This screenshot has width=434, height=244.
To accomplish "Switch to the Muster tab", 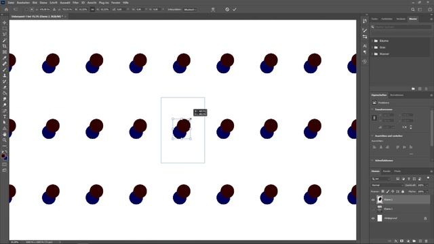I will [413, 19].
